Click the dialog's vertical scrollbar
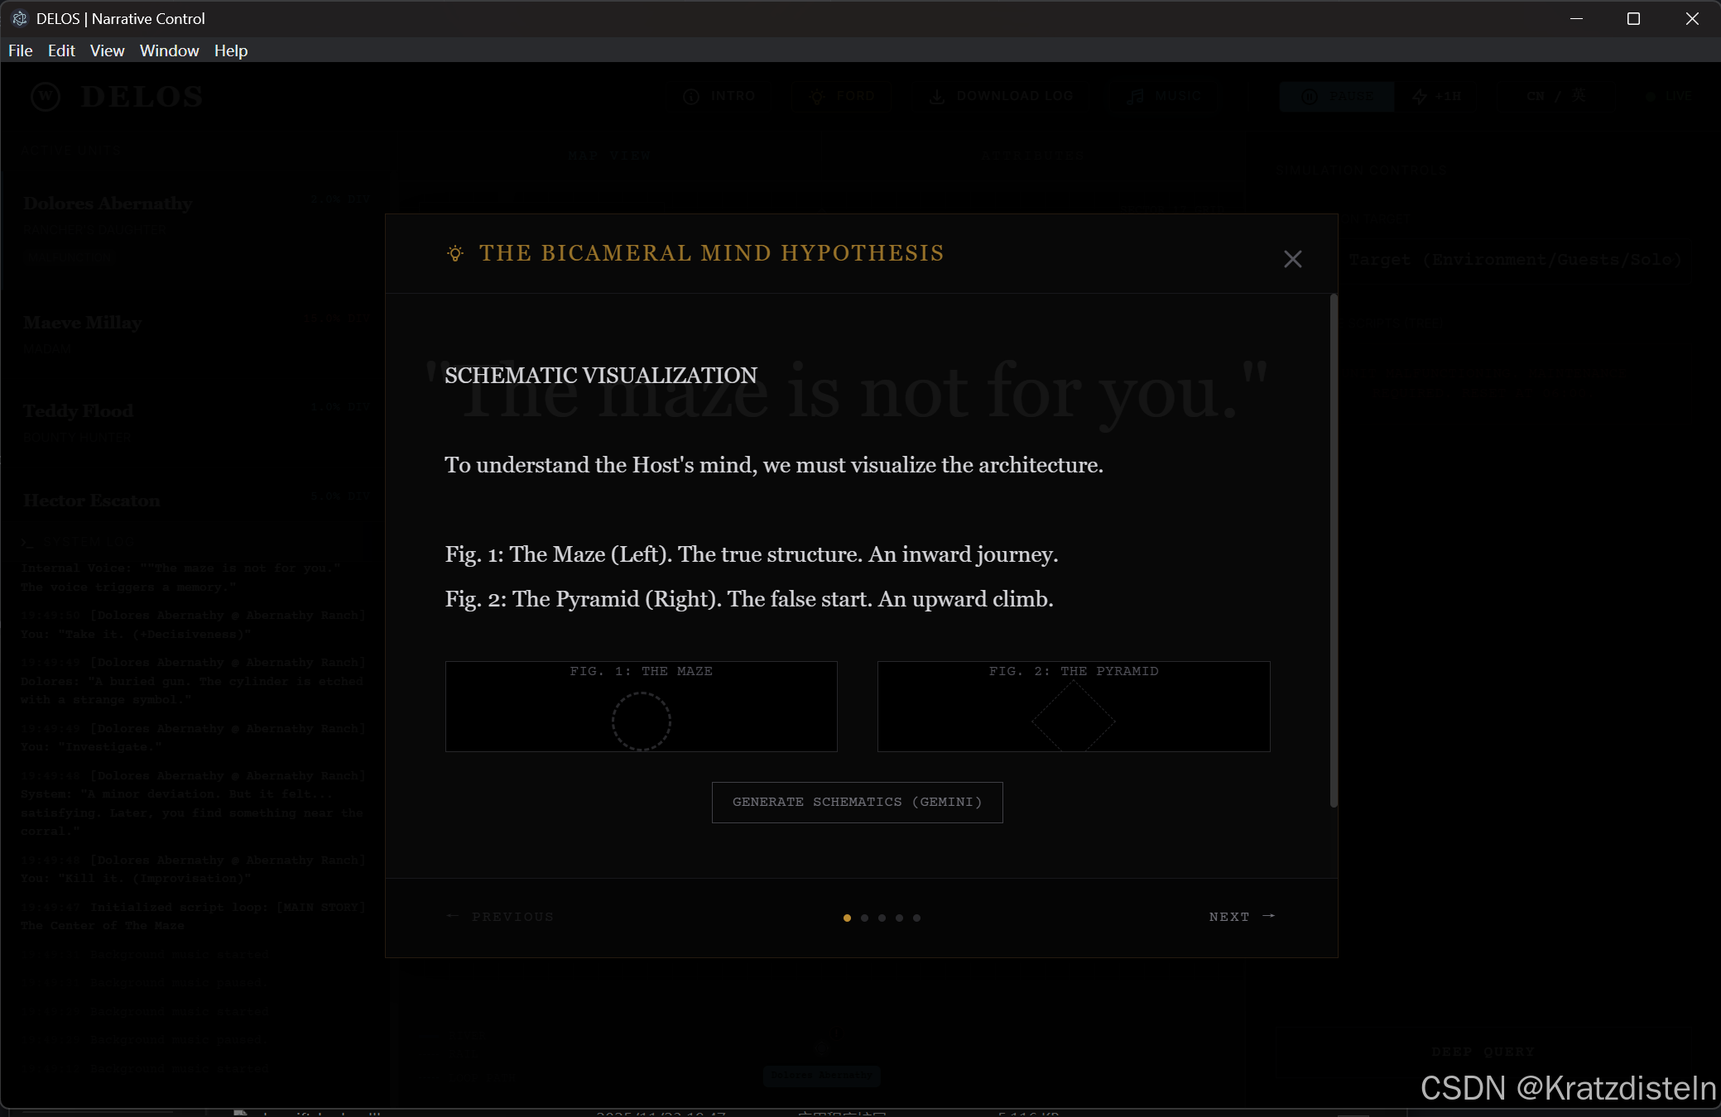Viewport: 1721px width, 1117px height. click(1333, 550)
